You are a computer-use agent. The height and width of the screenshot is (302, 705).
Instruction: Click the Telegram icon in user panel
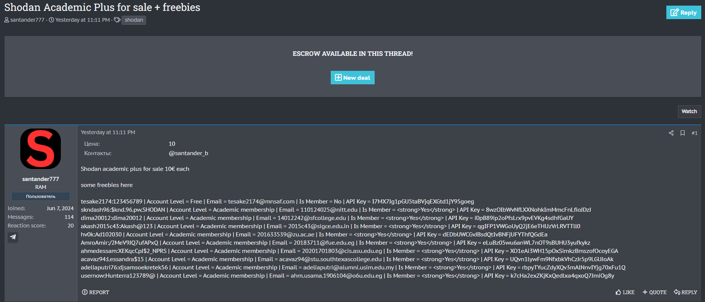coord(13,237)
